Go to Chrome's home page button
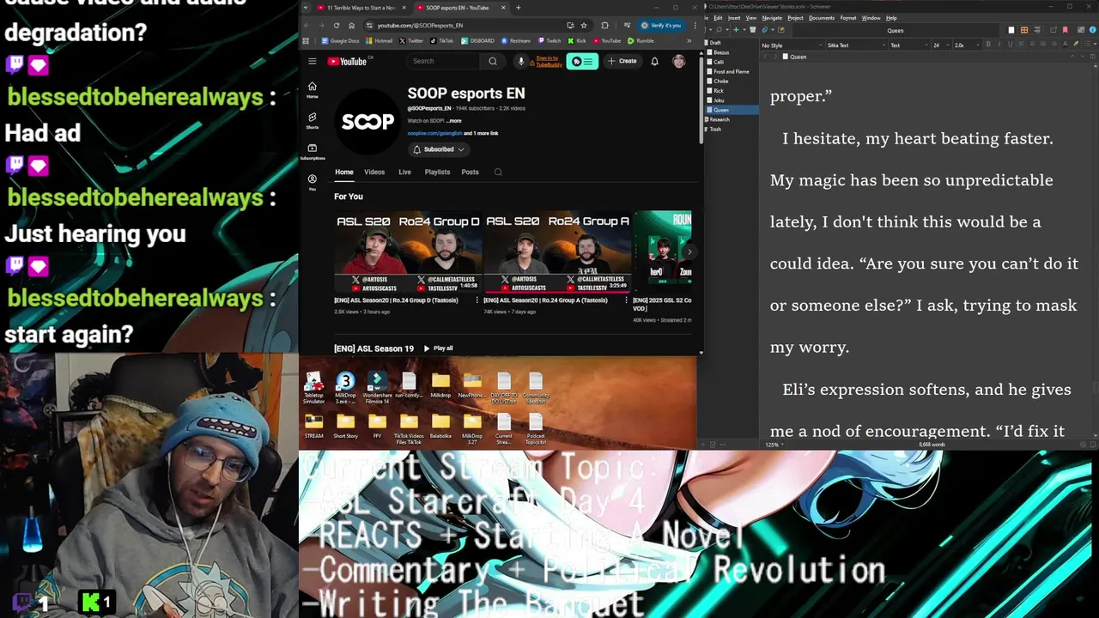 point(351,26)
